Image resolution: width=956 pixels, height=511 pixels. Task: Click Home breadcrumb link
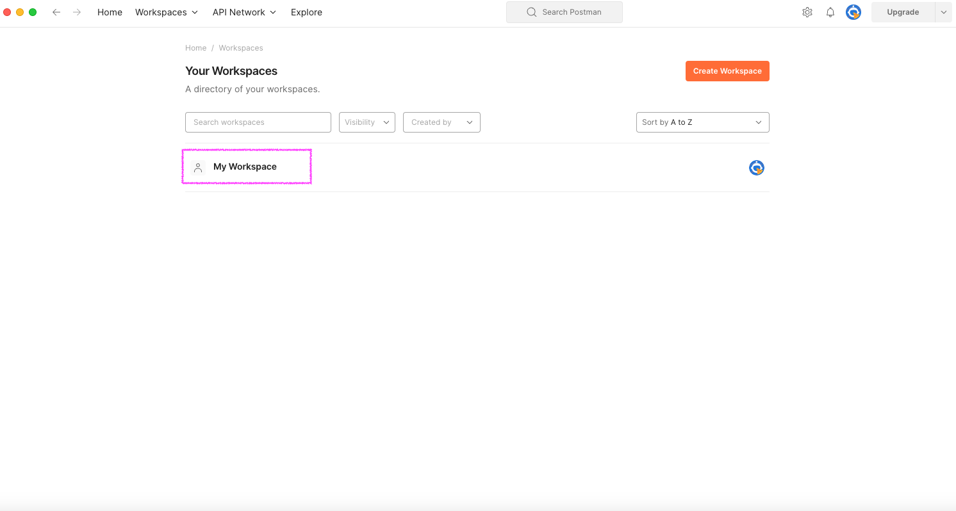click(195, 48)
